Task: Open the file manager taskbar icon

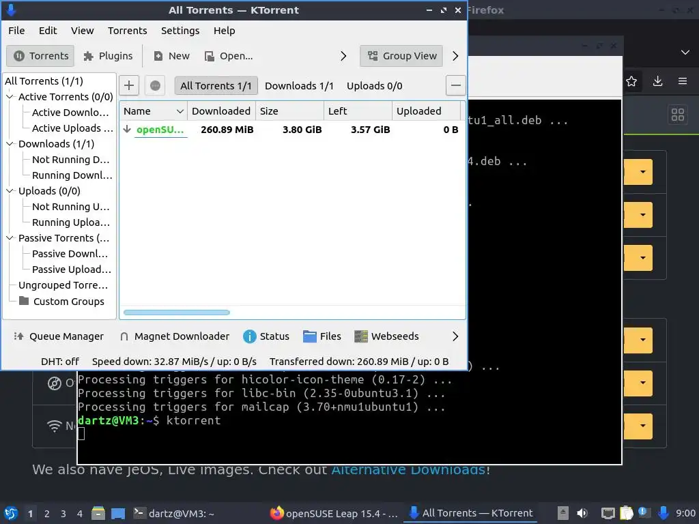Action: pyautogui.click(x=98, y=513)
